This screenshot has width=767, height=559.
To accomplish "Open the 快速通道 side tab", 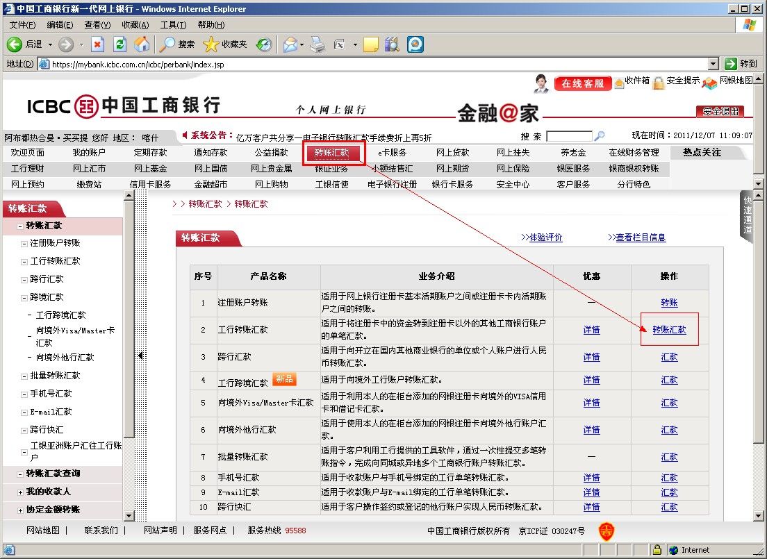I will coord(747,215).
